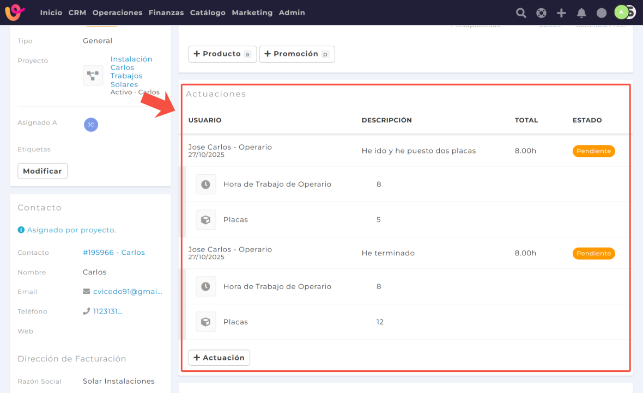Go to the Catálogo menu
This screenshot has height=393, width=643.
(208, 13)
